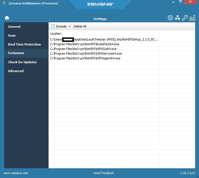Open Settings via the gear icon

(x=170, y=18)
